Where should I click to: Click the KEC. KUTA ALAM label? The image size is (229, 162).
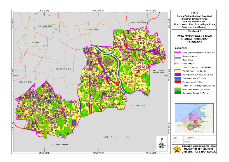[91, 30]
